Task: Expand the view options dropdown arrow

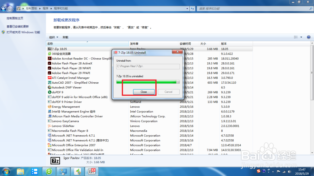Action: pyautogui.click(x=301, y=37)
